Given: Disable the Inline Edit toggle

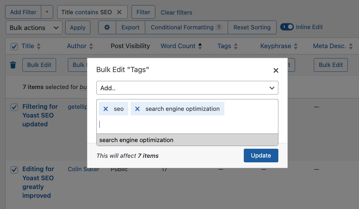Looking at the screenshot, I should (x=287, y=27).
